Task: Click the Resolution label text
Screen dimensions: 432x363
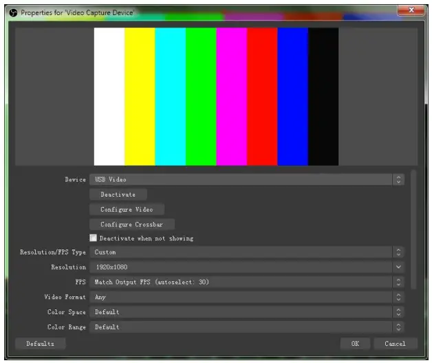Action: coord(68,267)
